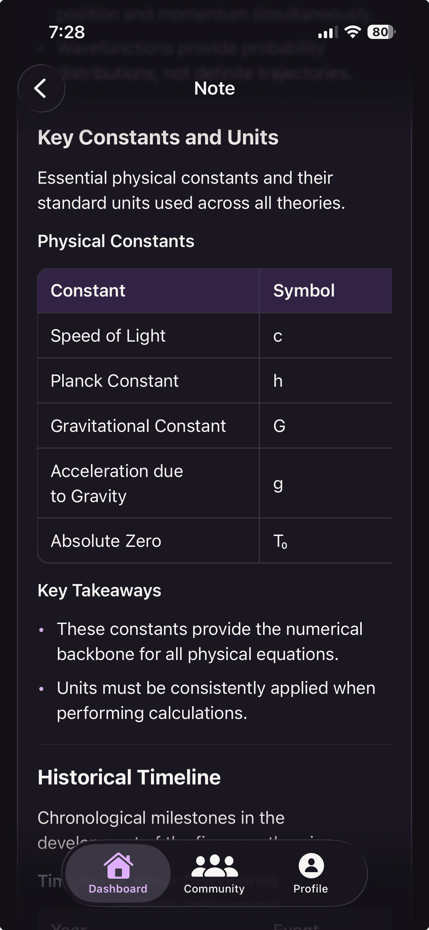This screenshot has width=429, height=930.
Task: Open the Profile person icon
Action: [311, 866]
